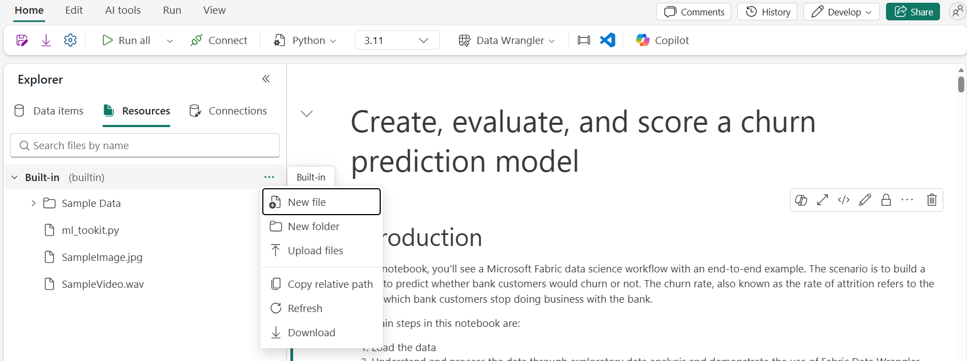The width and height of the screenshot is (967, 361).
Task: Edit the cell using the pencil icon
Action: [x=865, y=200]
